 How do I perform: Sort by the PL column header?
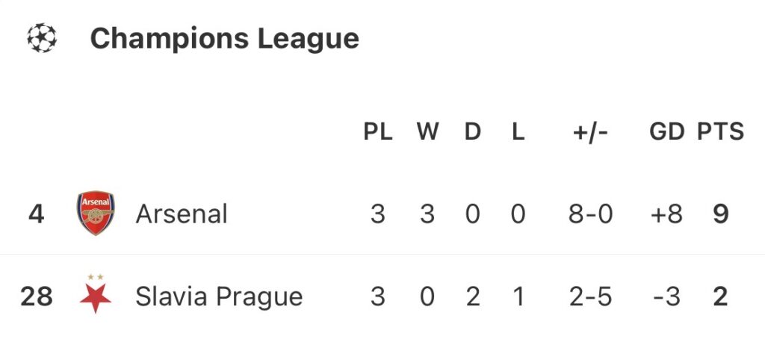378,132
